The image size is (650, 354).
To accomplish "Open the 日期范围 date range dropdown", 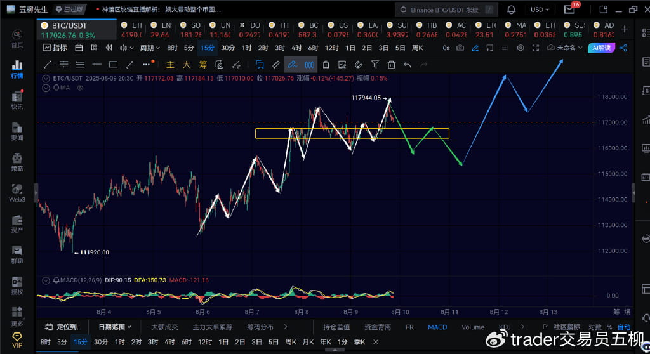I will 115,327.
